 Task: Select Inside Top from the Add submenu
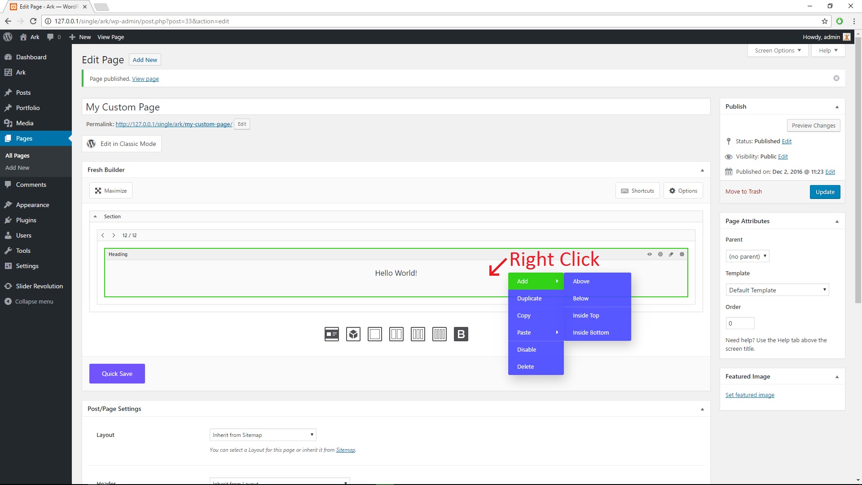point(585,315)
